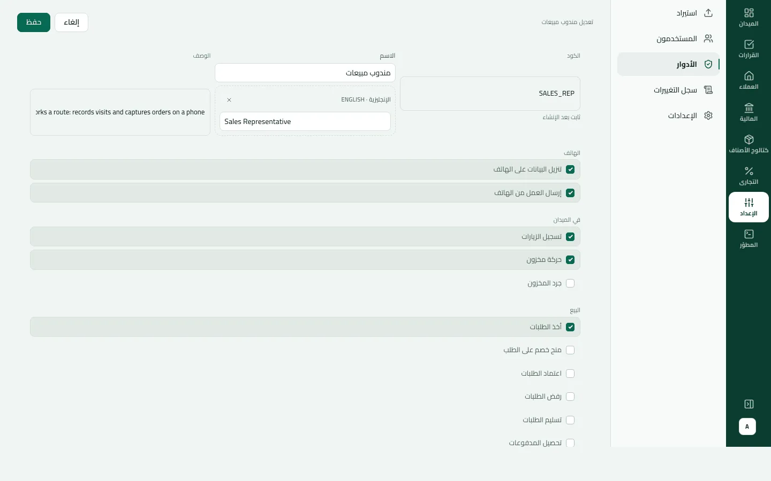Enable منح خصم على الطلب
The height and width of the screenshot is (481, 771).
[x=570, y=350]
